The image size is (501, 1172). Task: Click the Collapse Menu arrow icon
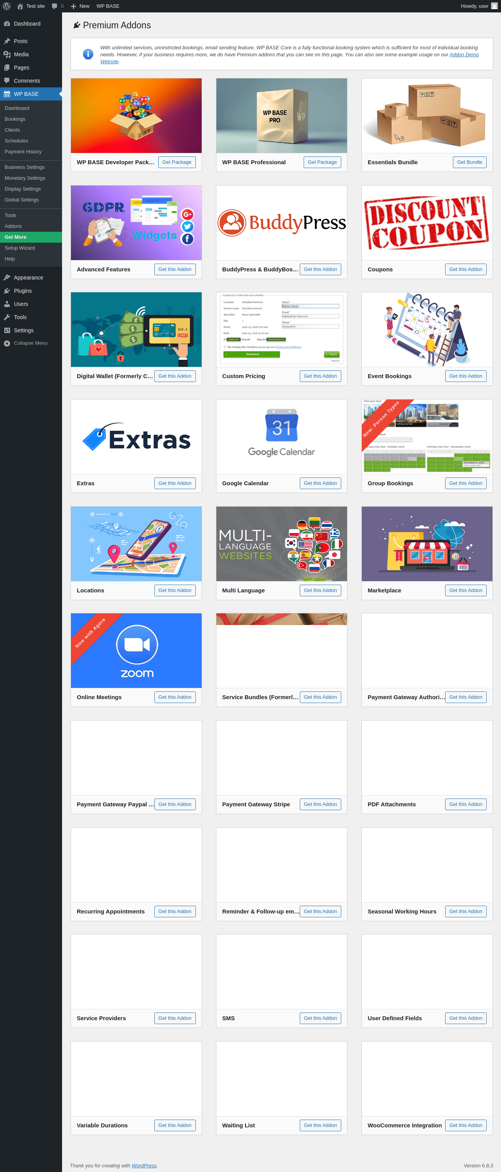click(x=7, y=343)
